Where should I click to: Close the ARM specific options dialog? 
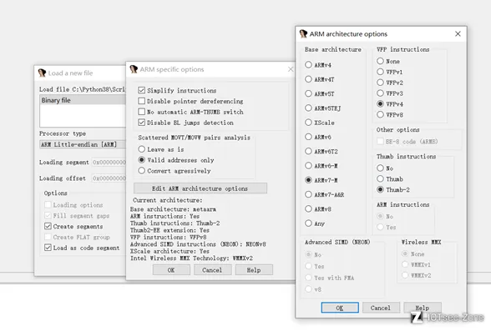click(x=291, y=69)
